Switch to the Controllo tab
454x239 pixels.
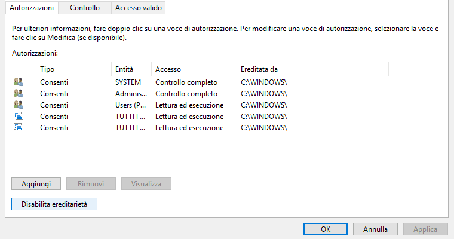click(85, 8)
